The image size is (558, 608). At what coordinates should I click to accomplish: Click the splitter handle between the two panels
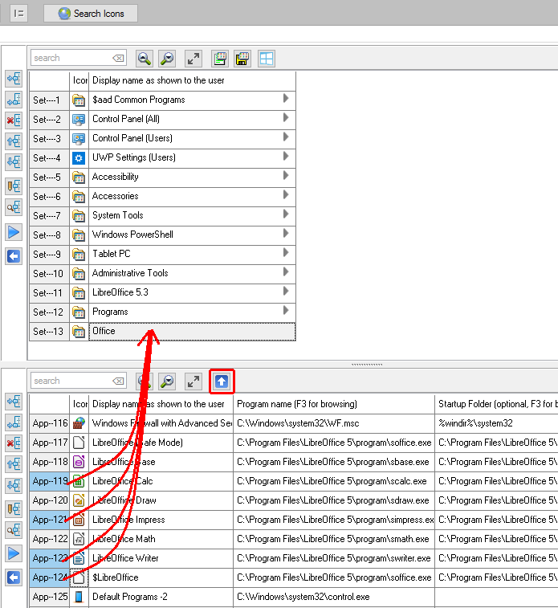(367, 364)
